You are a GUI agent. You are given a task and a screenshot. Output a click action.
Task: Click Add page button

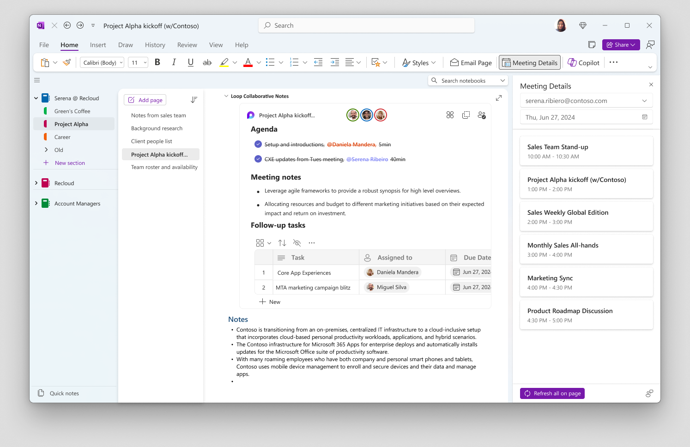click(145, 100)
